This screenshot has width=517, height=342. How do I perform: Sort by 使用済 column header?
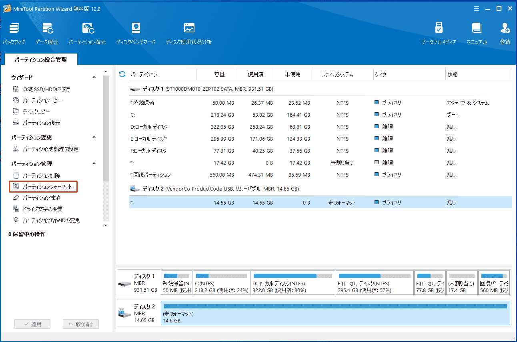pyautogui.click(x=254, y=74)
